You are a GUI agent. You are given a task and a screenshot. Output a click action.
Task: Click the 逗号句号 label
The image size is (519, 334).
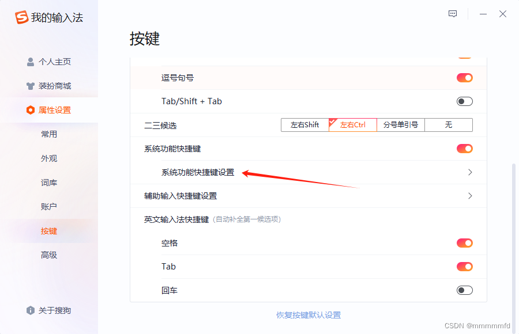click(178, 78)
